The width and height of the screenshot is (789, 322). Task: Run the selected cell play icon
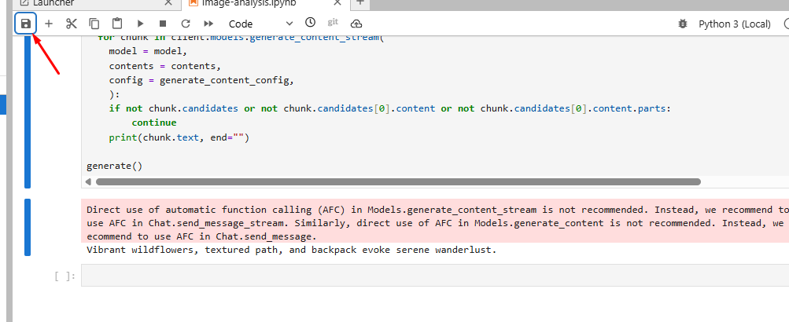tap(140, 24)
